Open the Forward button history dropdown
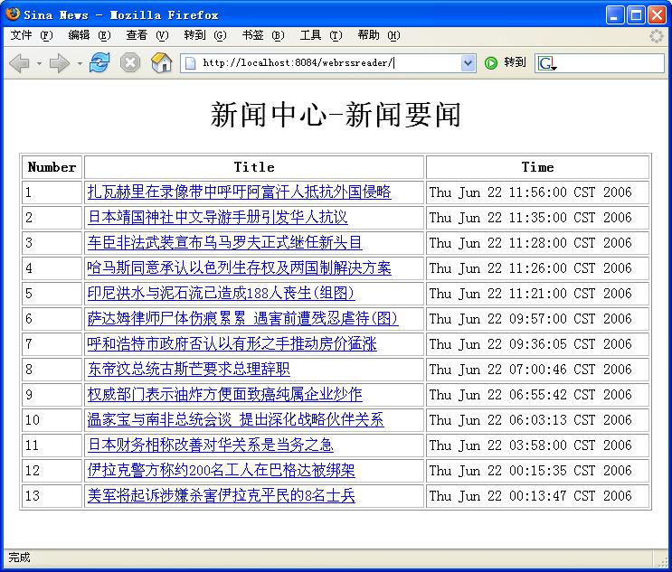 [80, 63]
